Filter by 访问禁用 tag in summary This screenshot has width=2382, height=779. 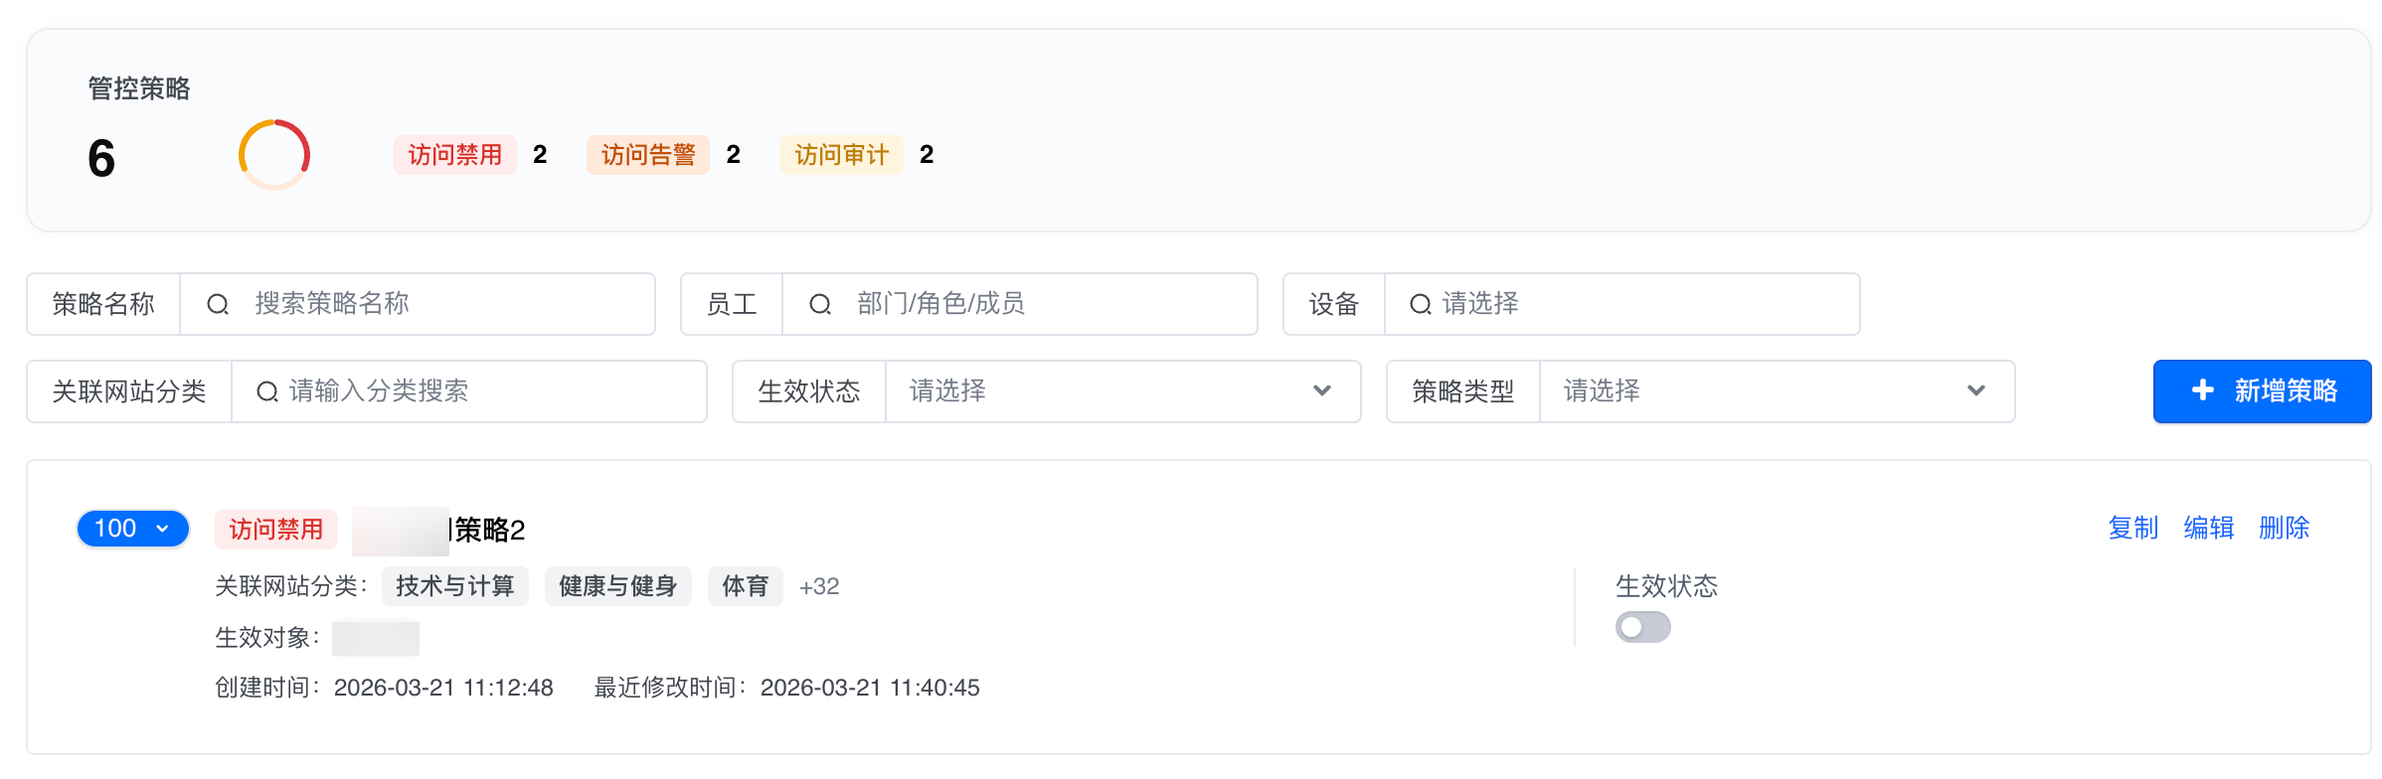tap(454, 155)
